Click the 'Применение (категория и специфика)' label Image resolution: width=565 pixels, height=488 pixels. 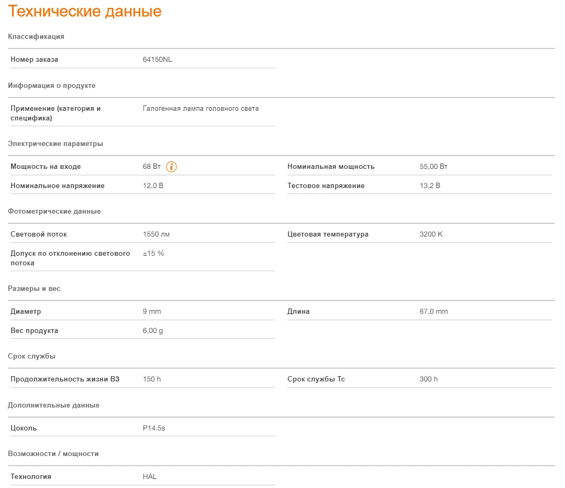[55, 113]
